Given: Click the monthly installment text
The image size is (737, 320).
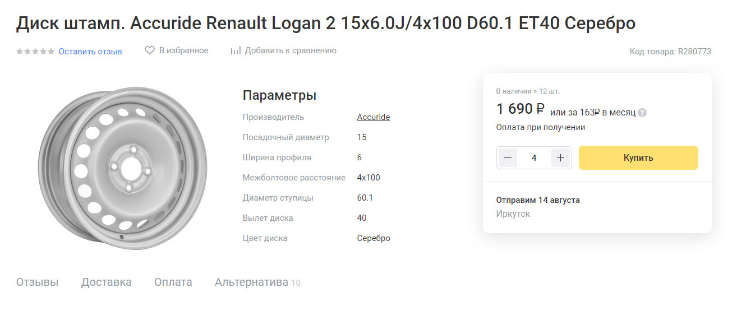Looking at the screenshot, I should [x=592, y=113].
